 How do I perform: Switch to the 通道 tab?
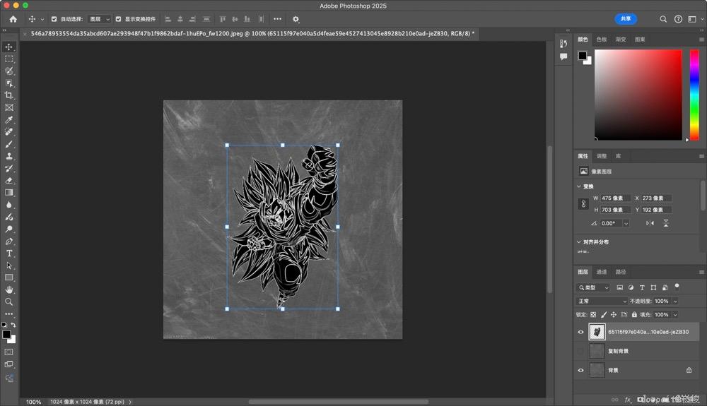pyautogui.click(x=602, y=272)
